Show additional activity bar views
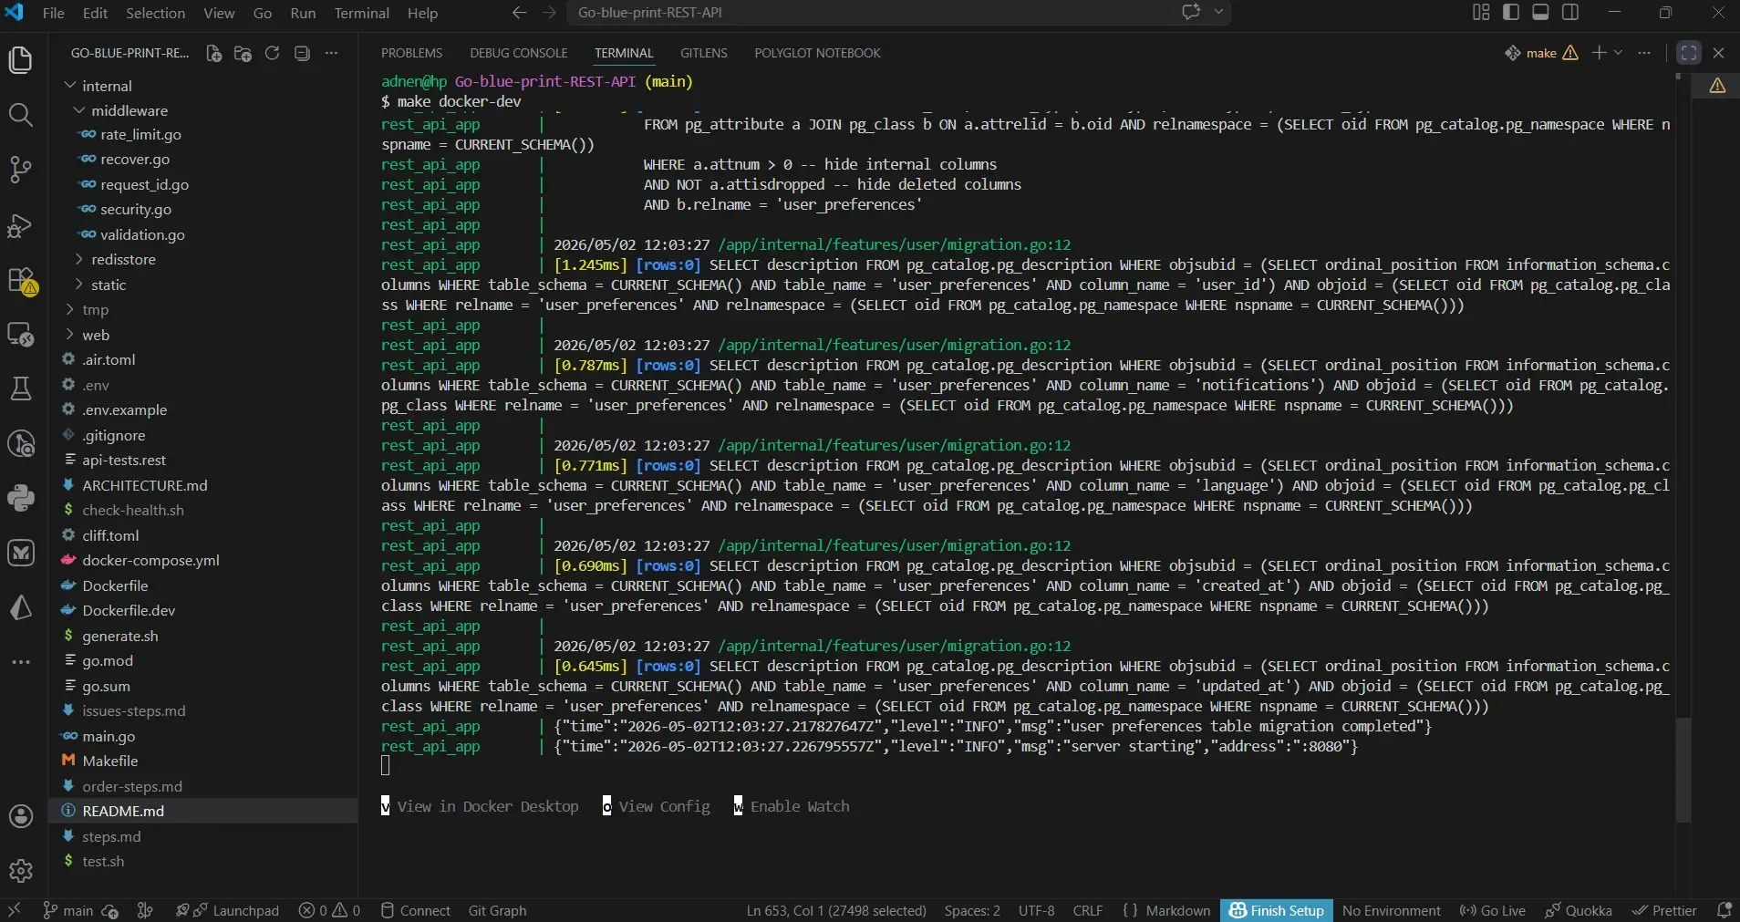Image resolution: width=1740 pixels, height=922 pixels. click(x=20, y=662)
